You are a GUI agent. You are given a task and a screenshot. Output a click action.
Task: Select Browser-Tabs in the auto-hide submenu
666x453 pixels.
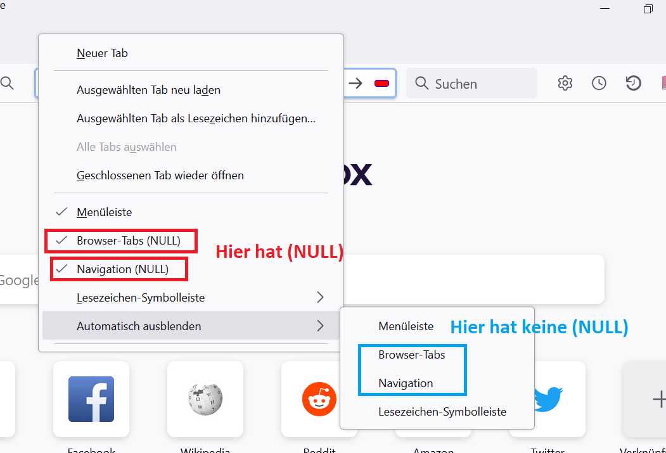(x=437, y=355)
